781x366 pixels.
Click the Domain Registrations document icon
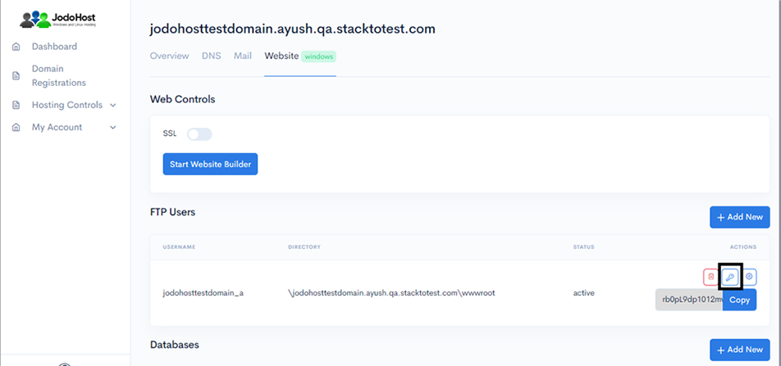[x=16, y=75]
